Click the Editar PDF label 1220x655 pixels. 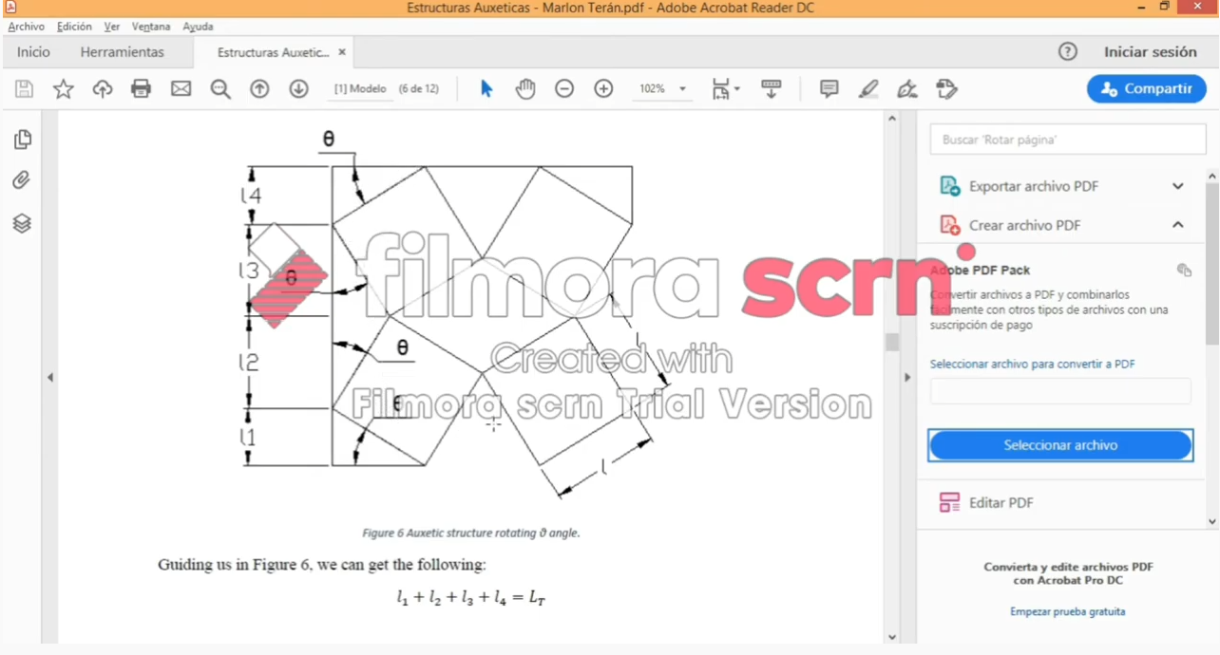point(1001,503)
